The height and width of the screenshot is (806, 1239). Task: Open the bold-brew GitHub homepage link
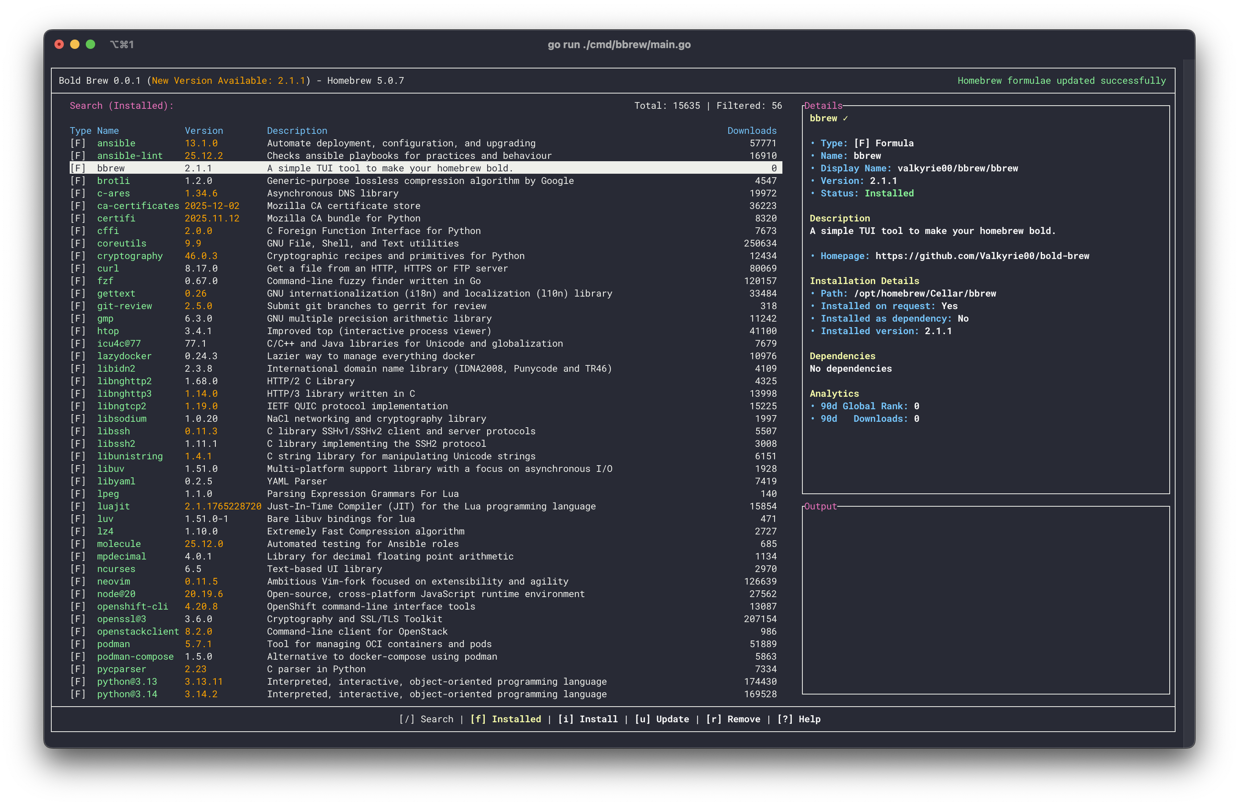982,256
